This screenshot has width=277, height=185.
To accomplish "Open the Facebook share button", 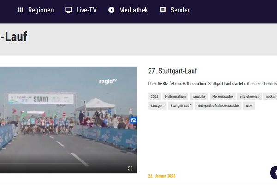I will pos(274,173).
